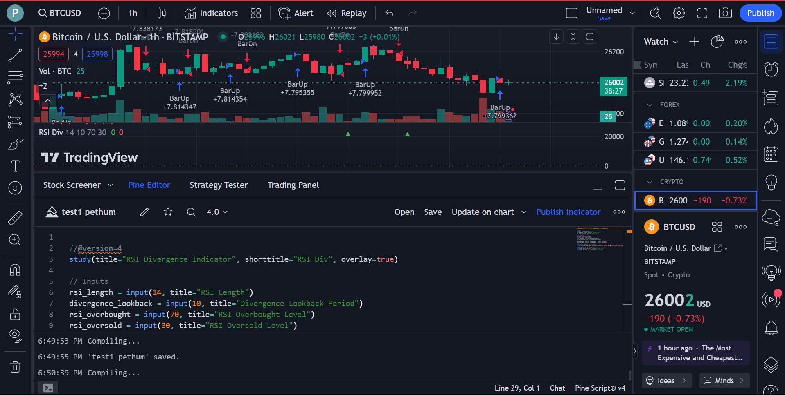Open the Minds section
Viewport: 785px width, 395px height.
(724, 381)
